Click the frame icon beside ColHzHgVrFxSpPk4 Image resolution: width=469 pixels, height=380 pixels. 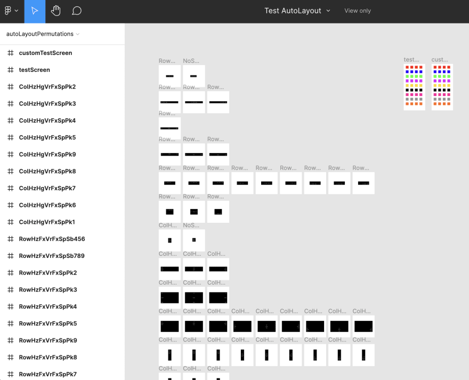[11, 120]
